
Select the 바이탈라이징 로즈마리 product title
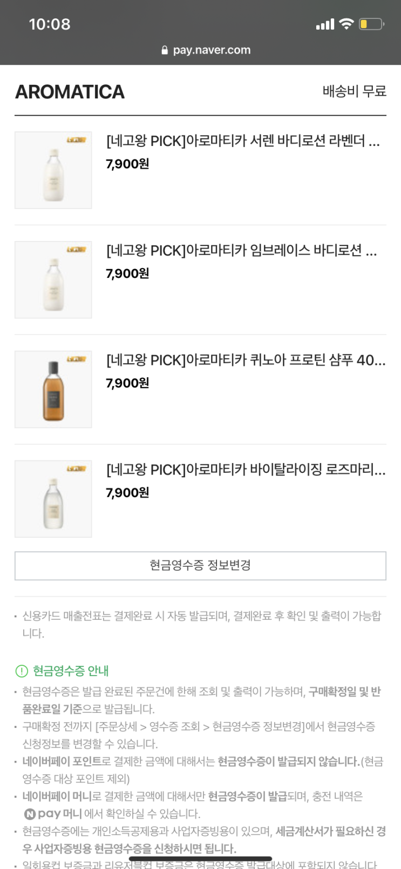(x=246, y=470)
